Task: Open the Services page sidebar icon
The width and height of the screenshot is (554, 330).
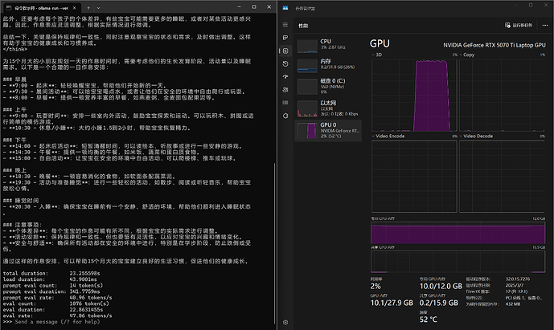Action: (285, 114)
